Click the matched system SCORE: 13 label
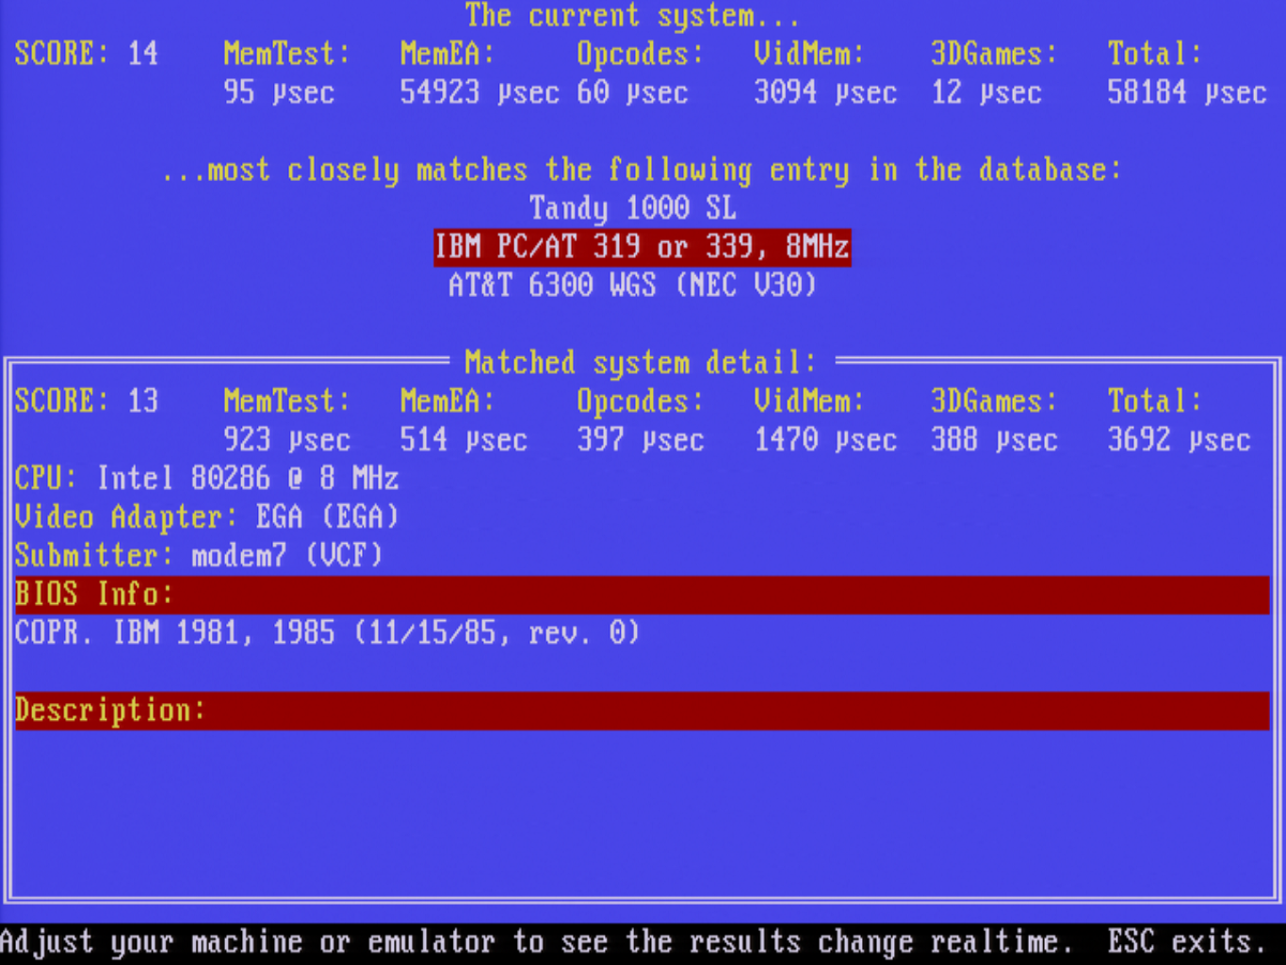This screenshot has height=965, width=1286. tap(87, 401)
